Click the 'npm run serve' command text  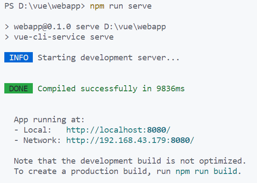tap(121, 6)
